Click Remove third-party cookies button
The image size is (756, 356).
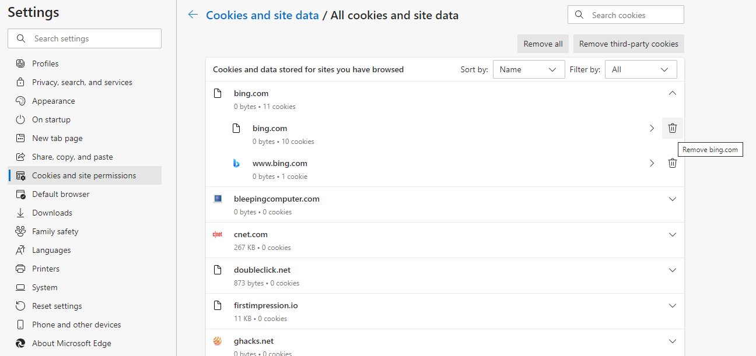pos(629,44)
